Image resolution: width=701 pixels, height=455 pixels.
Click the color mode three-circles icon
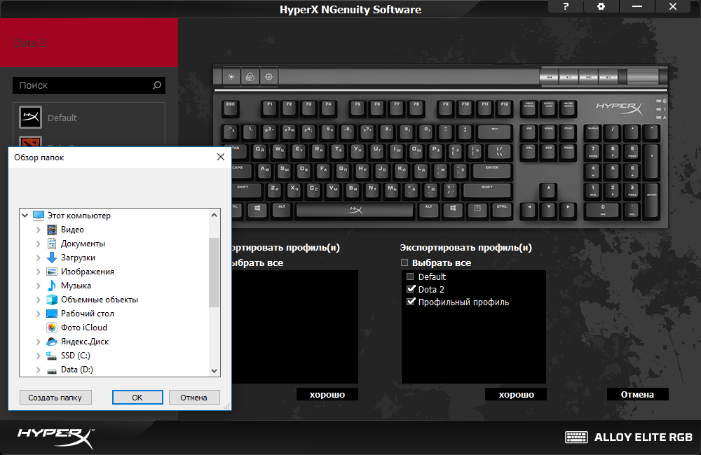[x=250, y=76]
